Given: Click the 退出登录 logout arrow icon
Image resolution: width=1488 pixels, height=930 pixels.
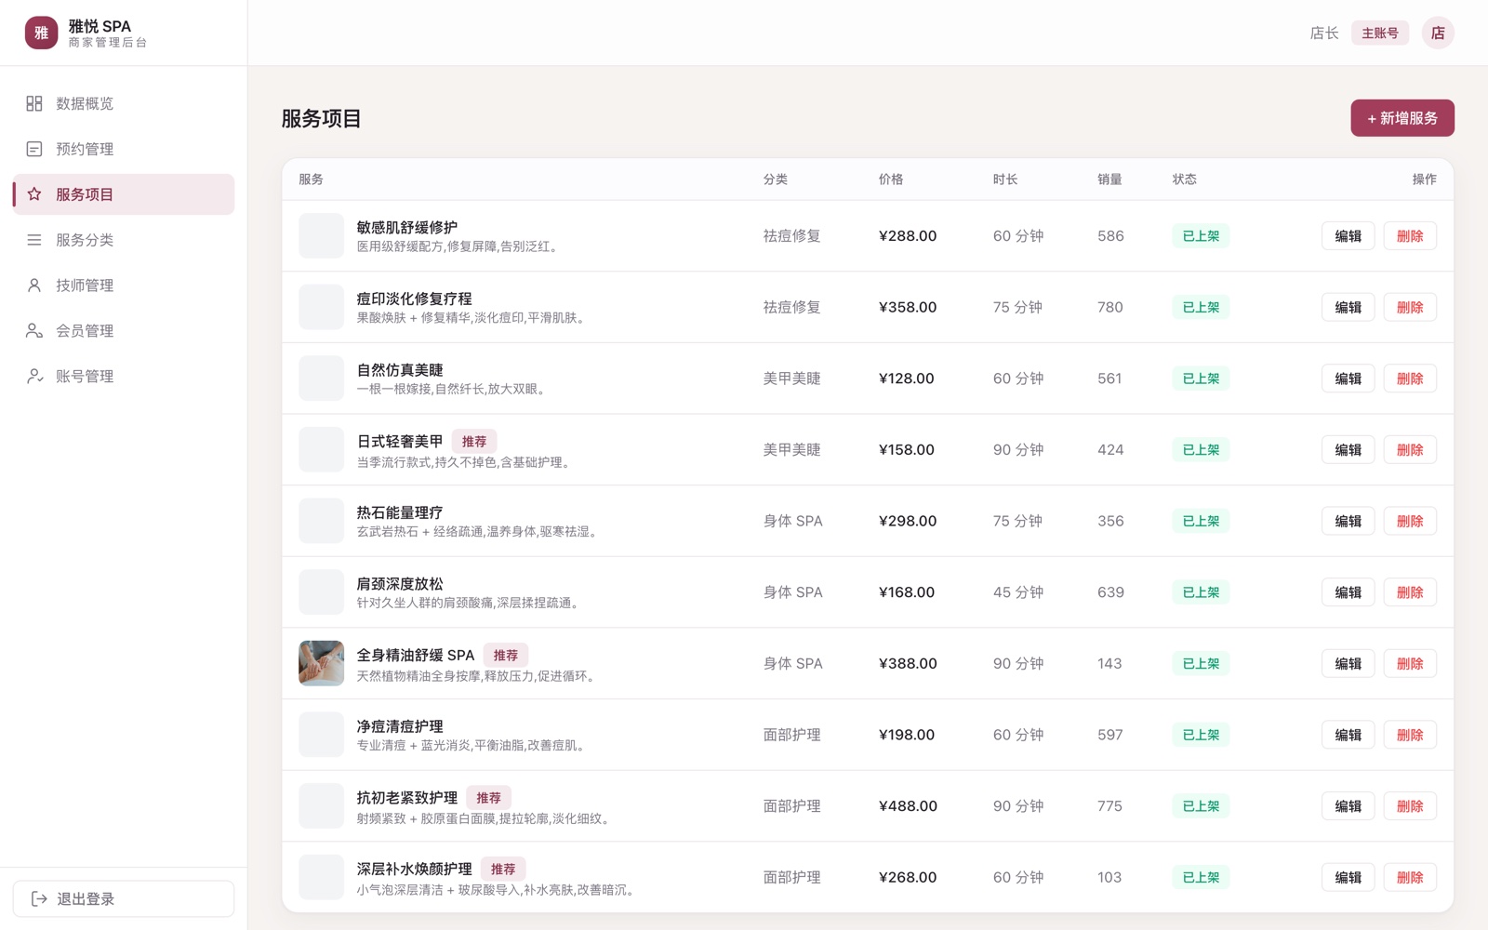Looking at the screenshot, I should click(39, 899).
